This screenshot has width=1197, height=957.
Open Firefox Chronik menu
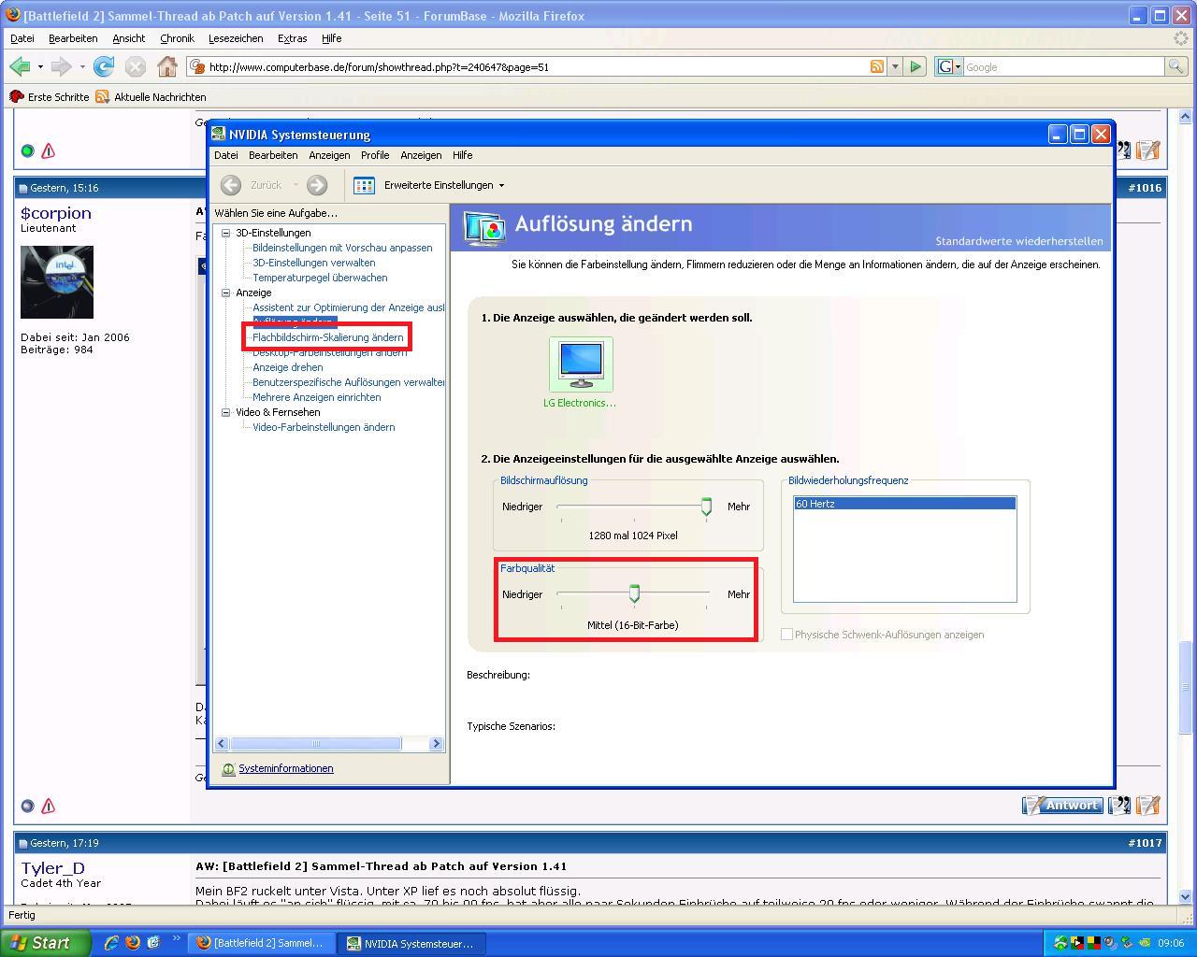pos(177,38)
